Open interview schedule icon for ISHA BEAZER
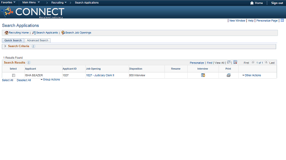Image resolution: width=286 pixels, height=160 pixels. (203, 75)
